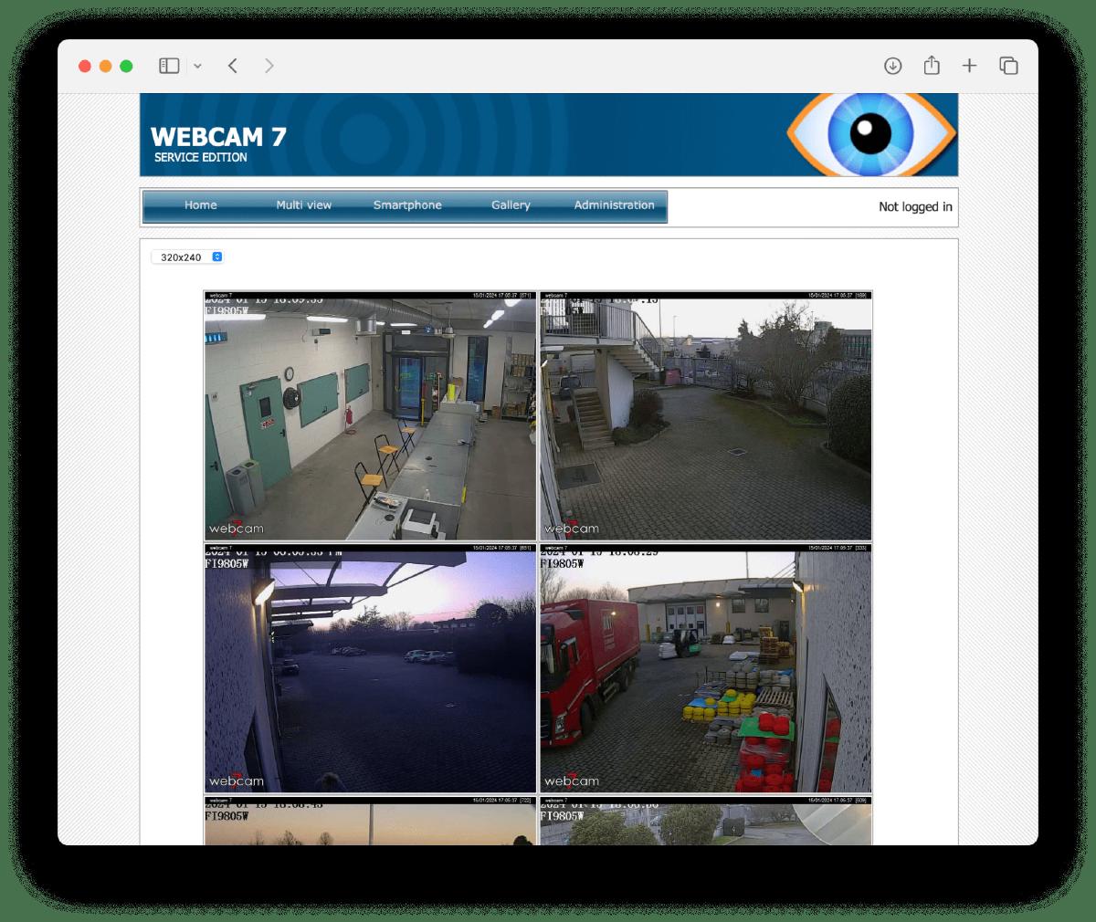This screenshot has height=922, width=1096.
Task: Open the Home menu item
Action: point(201,205)
